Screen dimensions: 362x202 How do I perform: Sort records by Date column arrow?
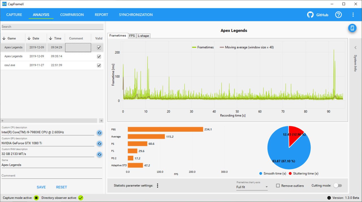click(x=29, y=38)
